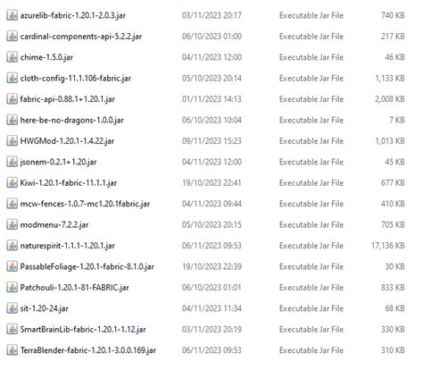
Task: Click the cloth-config-11.1.106-fabric.jar file name
Action: pos(76,79)
